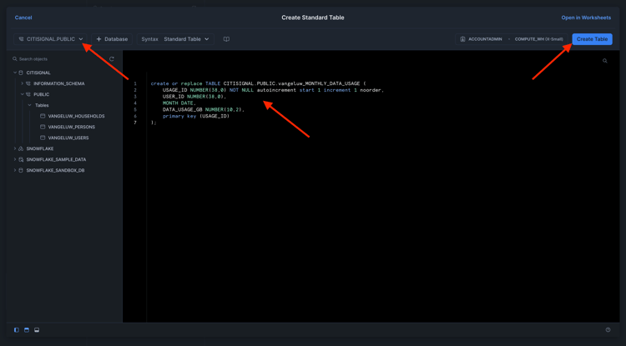Screen dimensions: 626x346
Task: Open the help icon in status bar
Action: pyautogui.click(x=608, y=330)
